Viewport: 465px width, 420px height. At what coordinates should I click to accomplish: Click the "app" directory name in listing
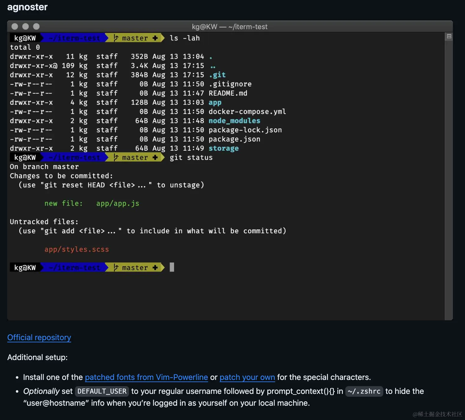215,103
